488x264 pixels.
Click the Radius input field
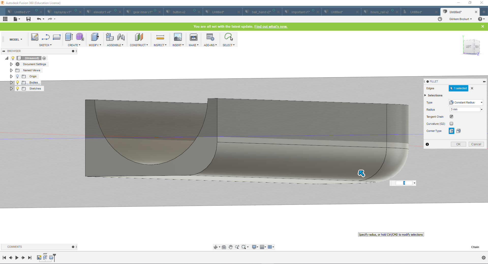pos(465,110)
